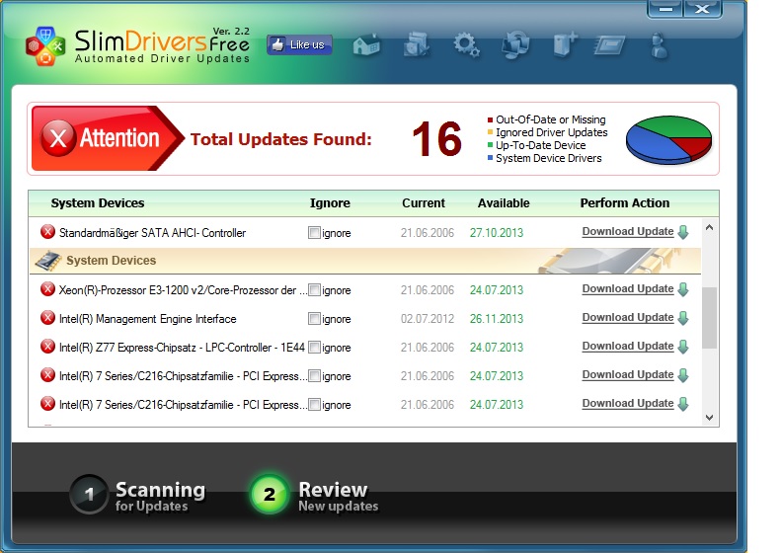This screenshot has width=781, height=553.
Task: Download Update for Intel Management Engine Interface
Action: click(628, 317)
